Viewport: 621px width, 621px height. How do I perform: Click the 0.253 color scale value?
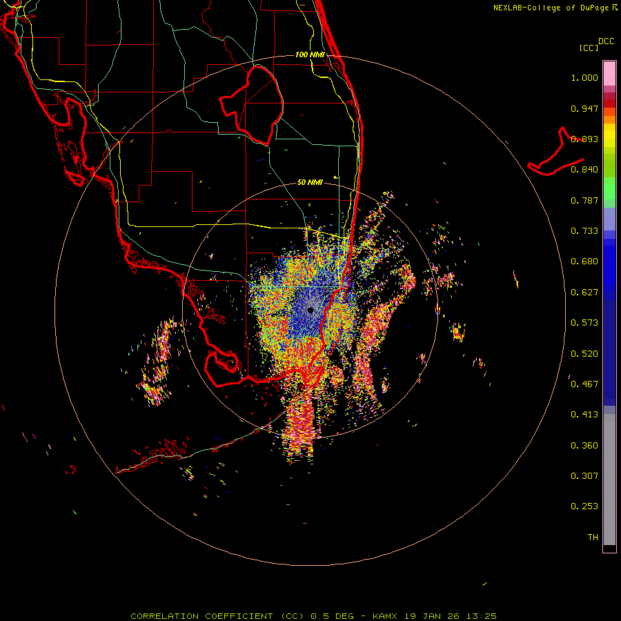(584, 506)
